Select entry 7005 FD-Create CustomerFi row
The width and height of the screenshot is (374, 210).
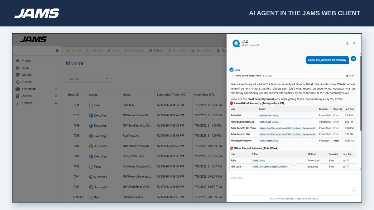pos(146,167)
